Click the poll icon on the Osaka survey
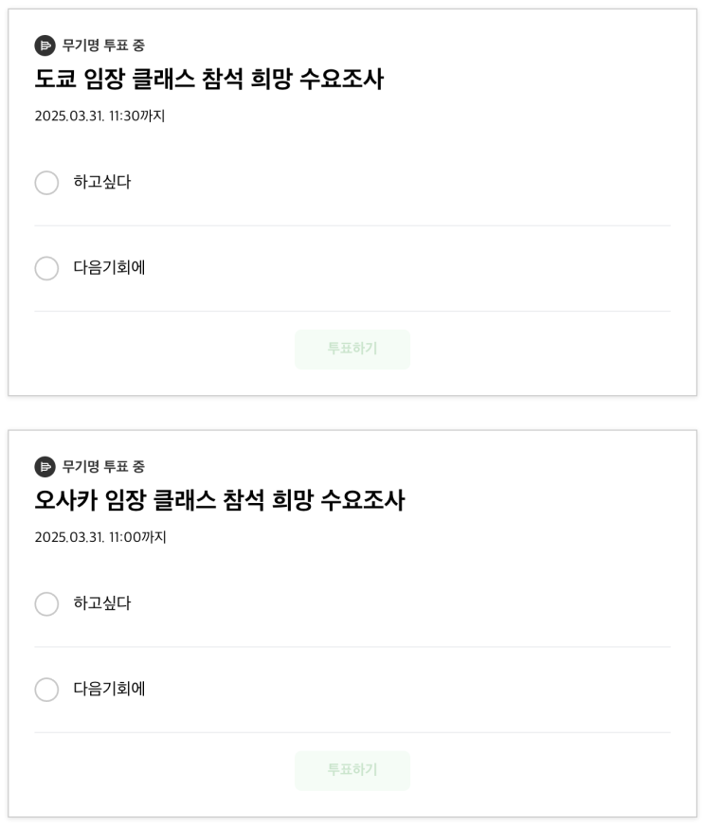 tap(45, 467)
